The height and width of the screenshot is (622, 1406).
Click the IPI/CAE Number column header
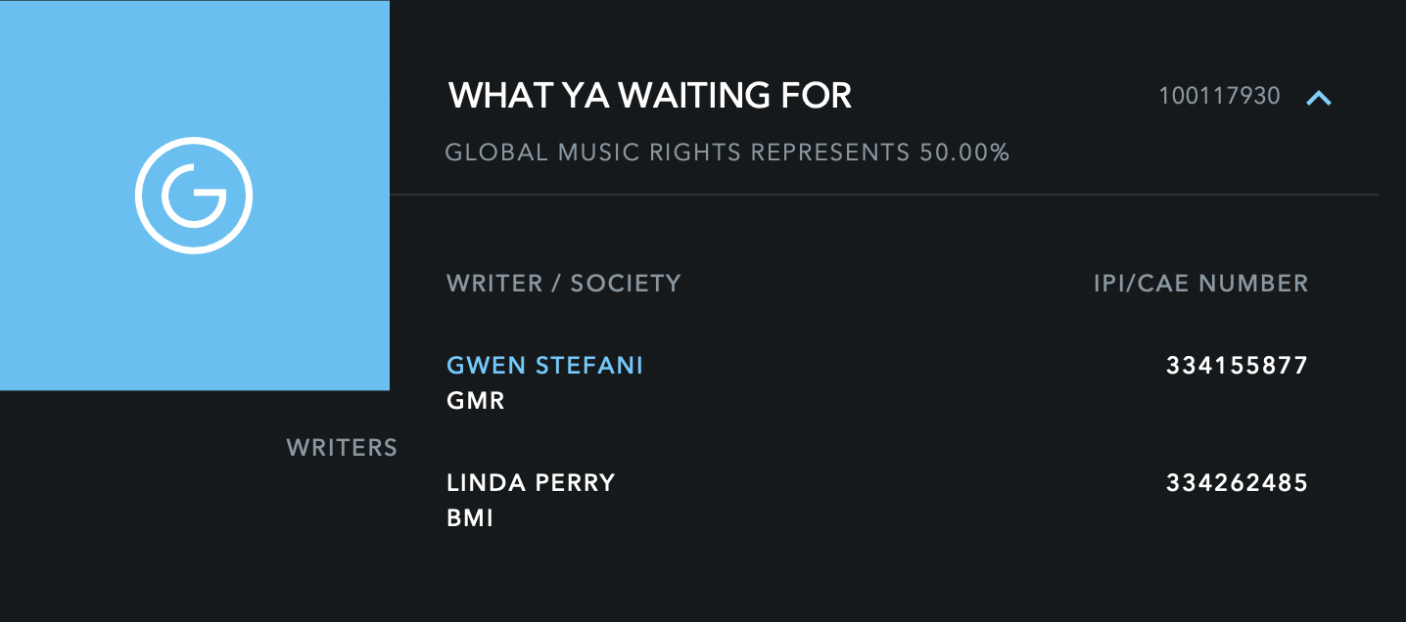[1200, 284]
